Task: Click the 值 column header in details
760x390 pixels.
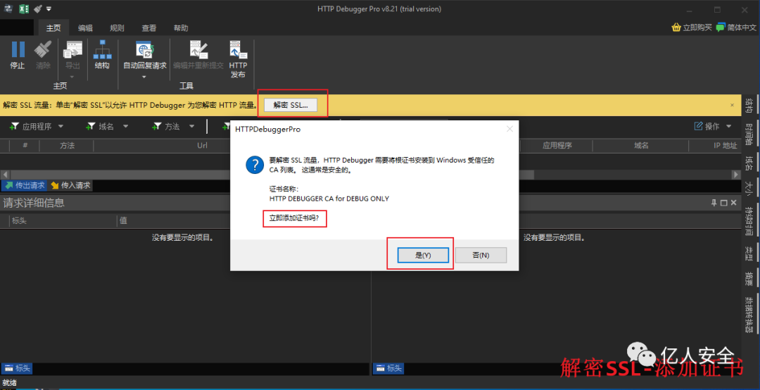Action: click(123, 221)
